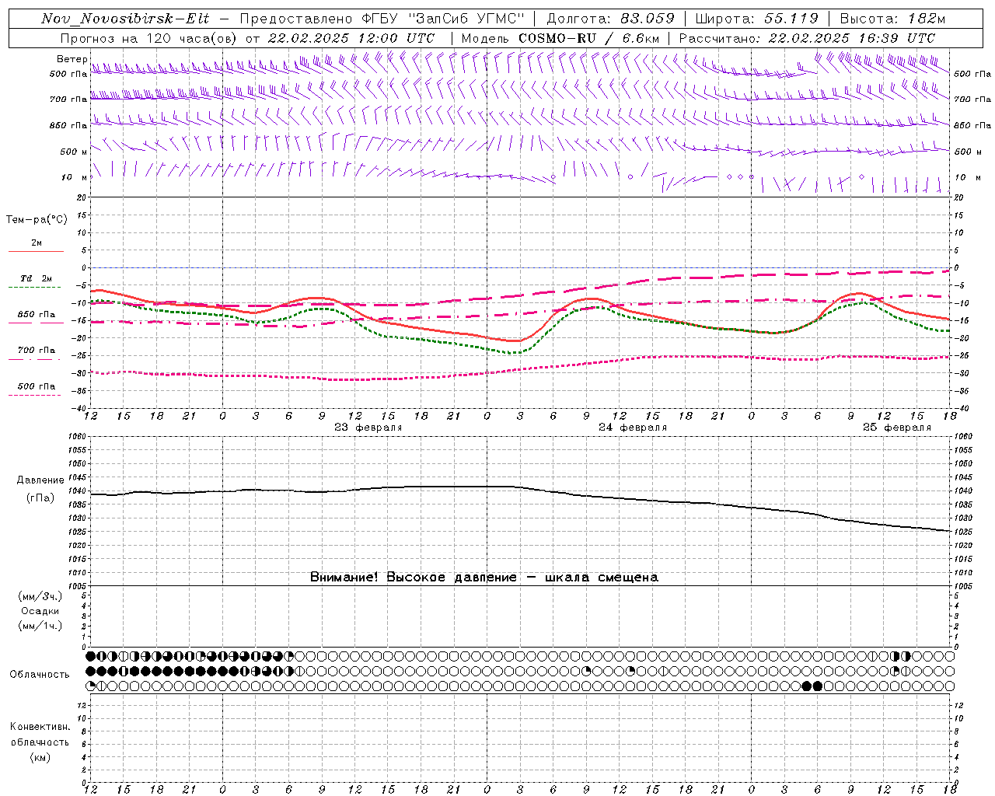This screenshot has width=995, height=796.
Task: Click the (гПа) unit label under Давление
Action: pyautogui.click(x=40, y=497)
